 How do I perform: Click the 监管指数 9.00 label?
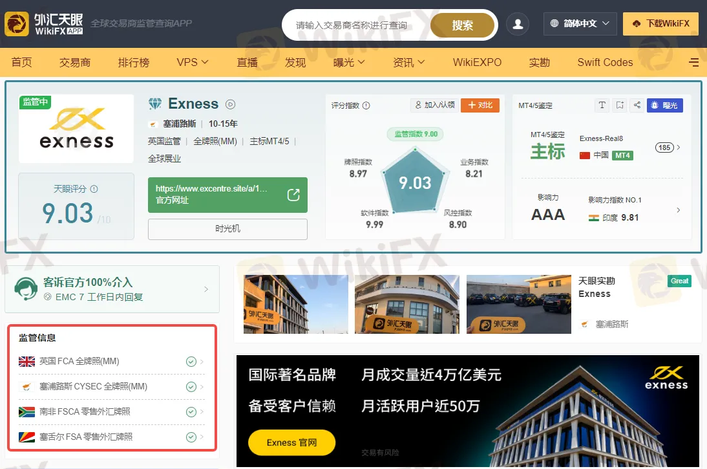pos(416,134)
